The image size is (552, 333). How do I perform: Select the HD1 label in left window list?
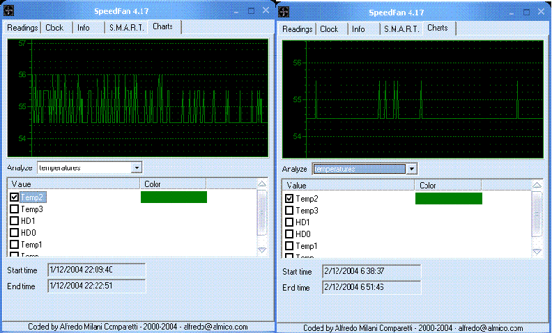click(28, 221)
